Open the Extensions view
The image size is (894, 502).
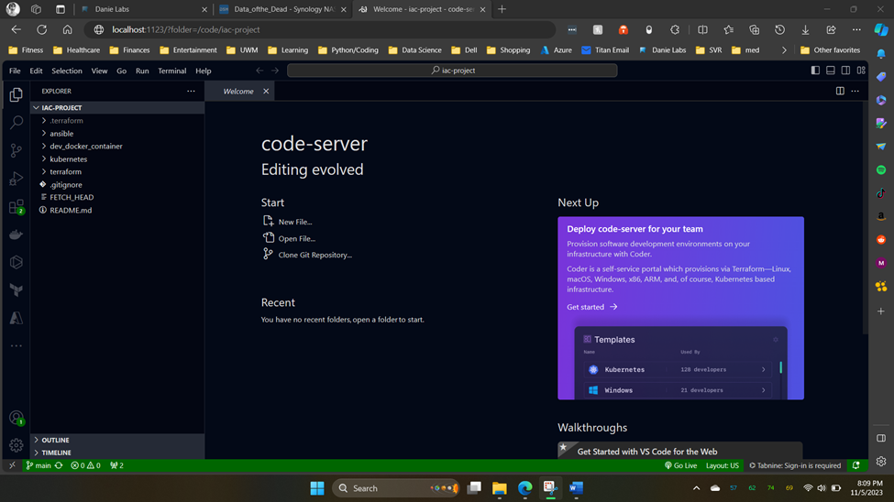point(16,206)
